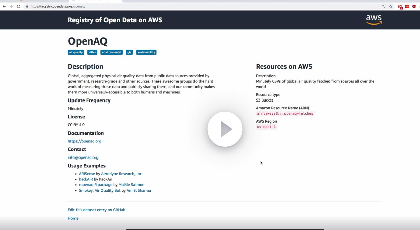
Task: Click the us-east-1 region code
Action: coord(266,127)
